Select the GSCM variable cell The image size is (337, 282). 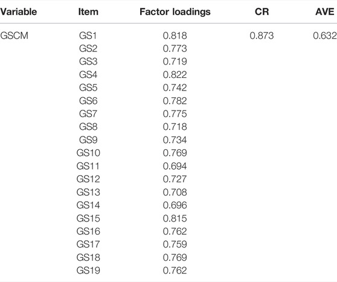[14, 36]
